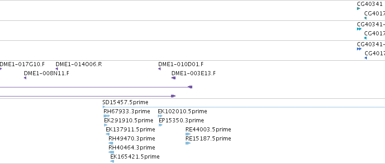Select the top CG40341 gene arrow
385x164 pixels.
[x=358, y=9]
